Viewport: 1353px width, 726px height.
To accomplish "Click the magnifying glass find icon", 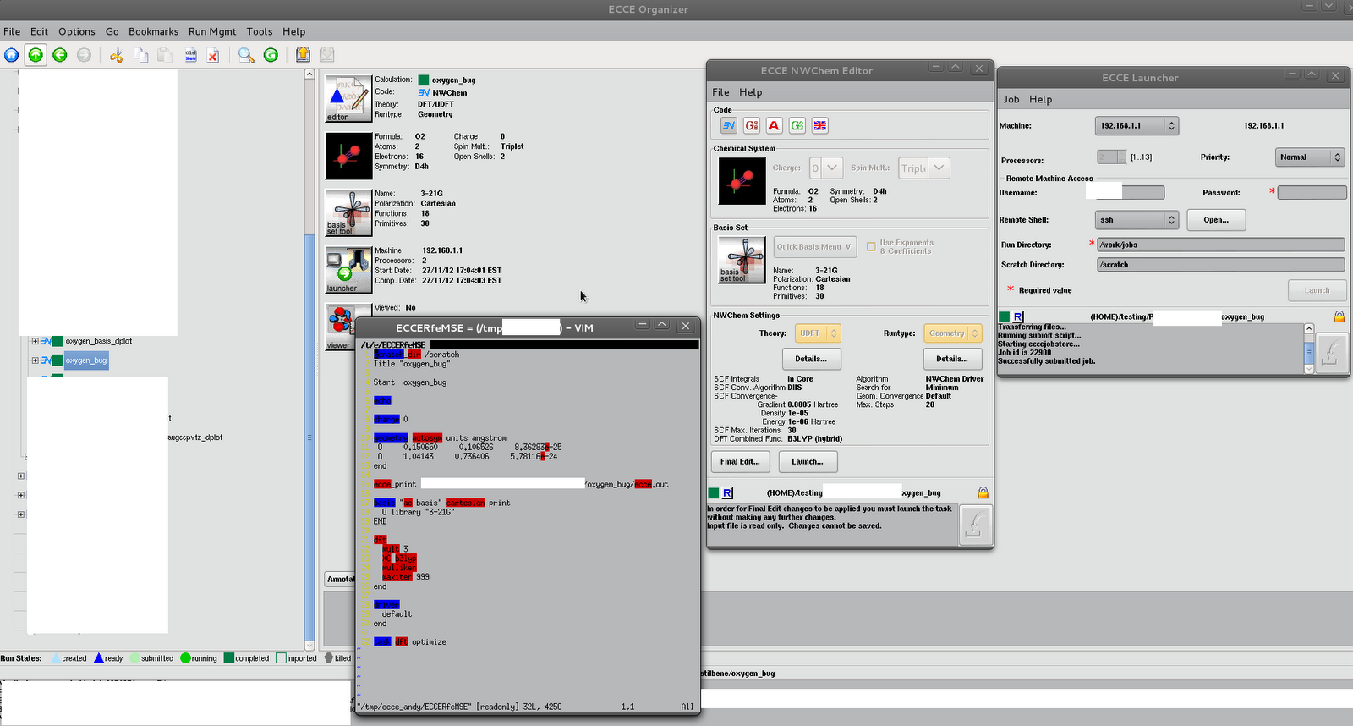I will [x=246, y=55].
